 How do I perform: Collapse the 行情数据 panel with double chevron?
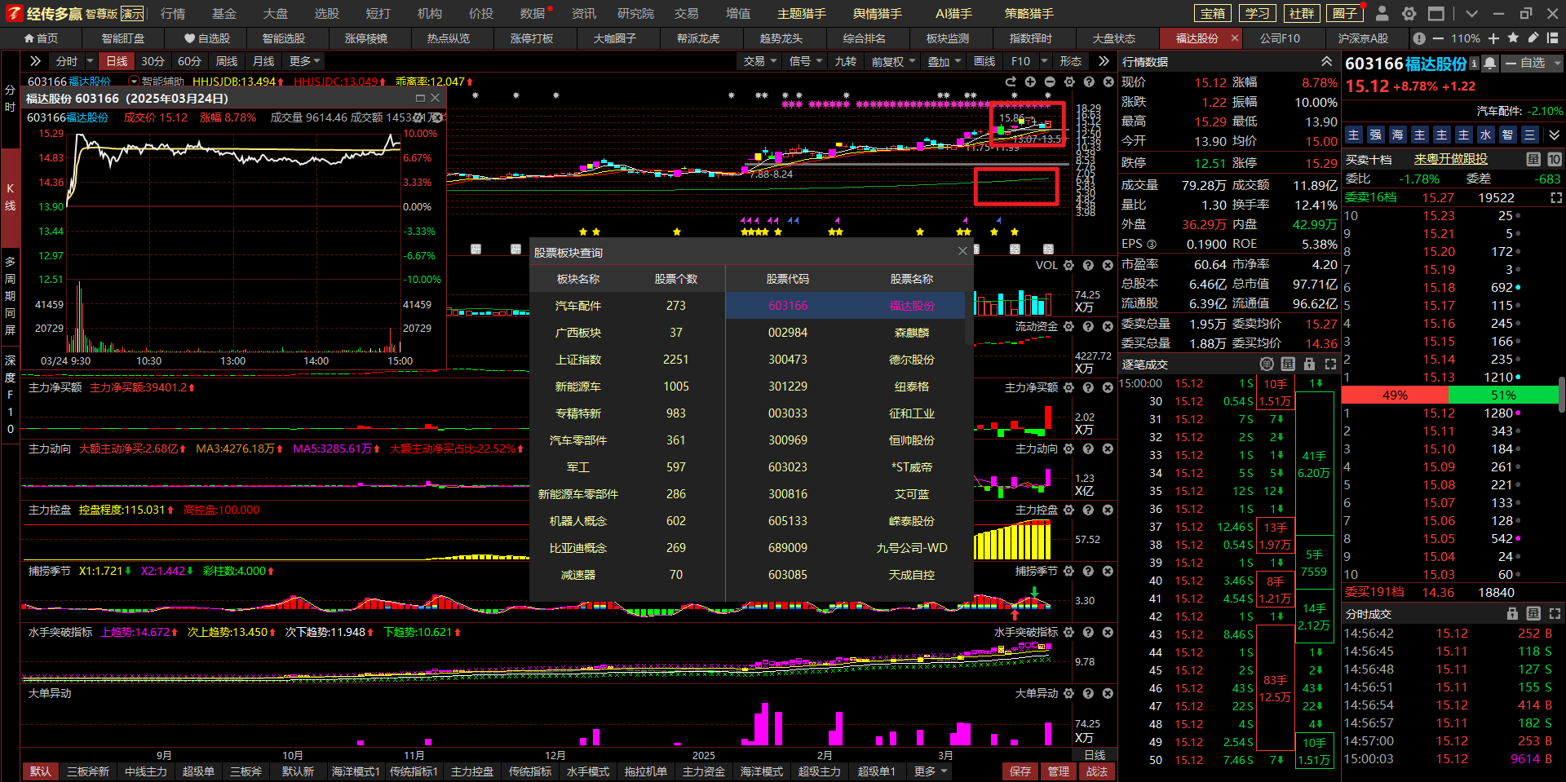[x=1327, y=62]
